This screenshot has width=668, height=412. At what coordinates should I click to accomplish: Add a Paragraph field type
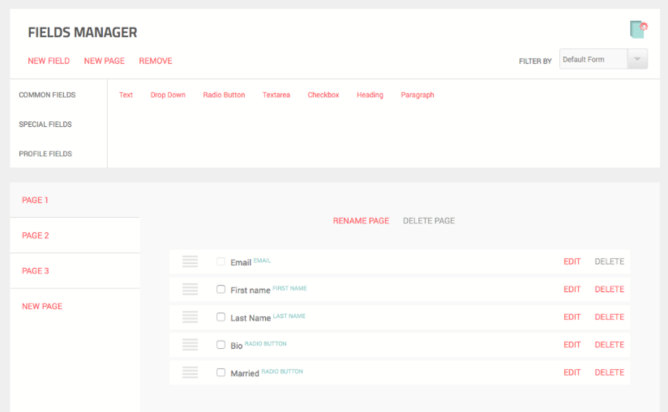(417, 95)
